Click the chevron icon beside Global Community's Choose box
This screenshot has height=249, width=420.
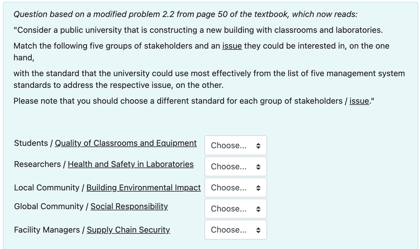[x=258, y=209]
